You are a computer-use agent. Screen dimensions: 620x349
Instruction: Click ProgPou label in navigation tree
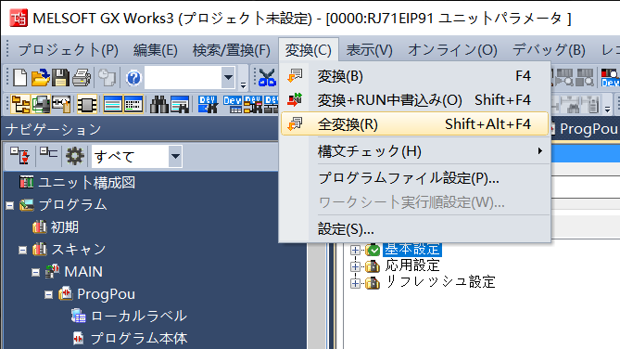pos(106,294)
